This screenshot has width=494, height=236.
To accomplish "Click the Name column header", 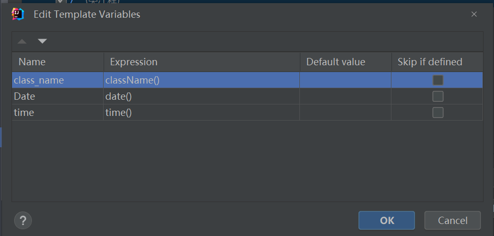I will [58, 62].
